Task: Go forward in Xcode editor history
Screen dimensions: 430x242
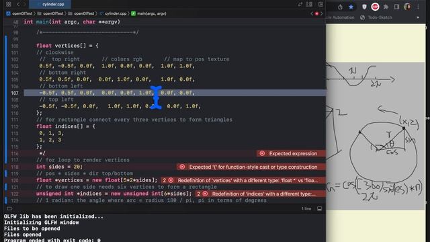Action: click(25, 4)
